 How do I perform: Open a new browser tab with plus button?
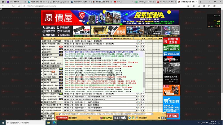pos(200,2)
